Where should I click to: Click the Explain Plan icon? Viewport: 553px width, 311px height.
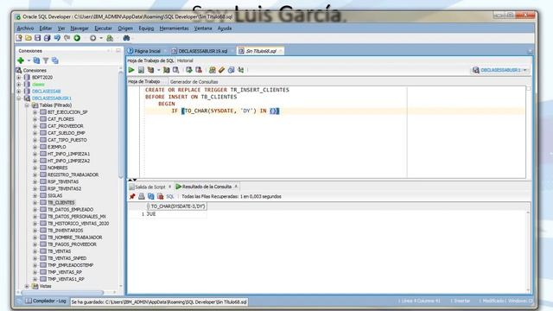point(150,70)
